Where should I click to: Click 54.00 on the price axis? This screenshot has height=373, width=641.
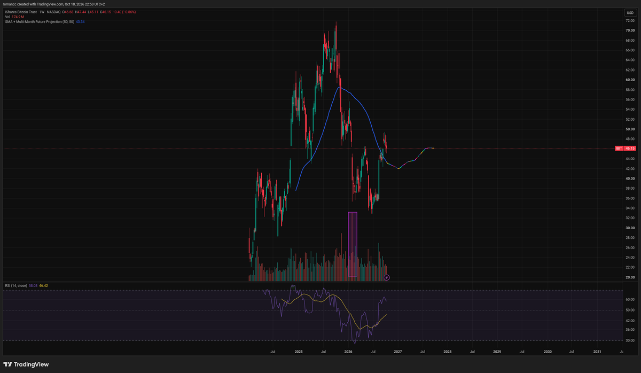point(630,110)
